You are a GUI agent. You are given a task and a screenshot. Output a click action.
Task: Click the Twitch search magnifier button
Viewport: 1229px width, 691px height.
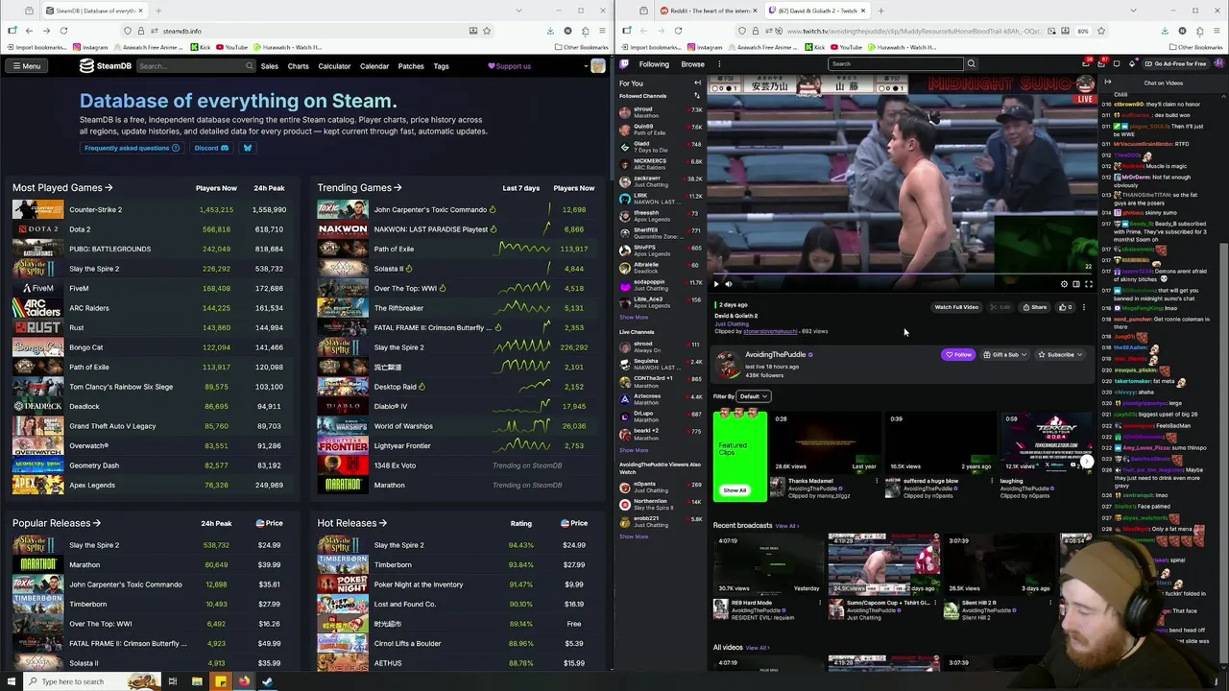coord(971,64)
